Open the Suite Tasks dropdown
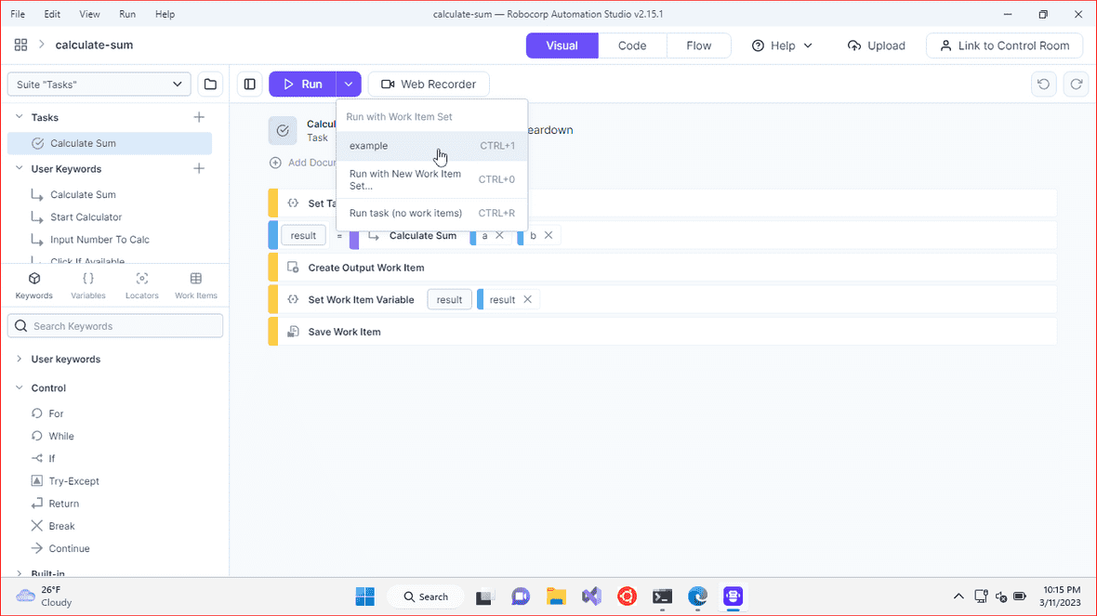 [x=99, y=84]
